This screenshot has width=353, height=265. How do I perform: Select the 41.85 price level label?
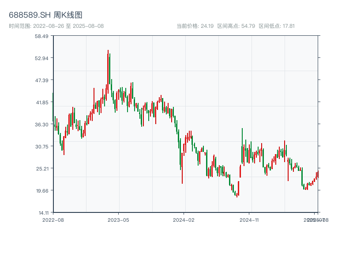pos(42,102)
